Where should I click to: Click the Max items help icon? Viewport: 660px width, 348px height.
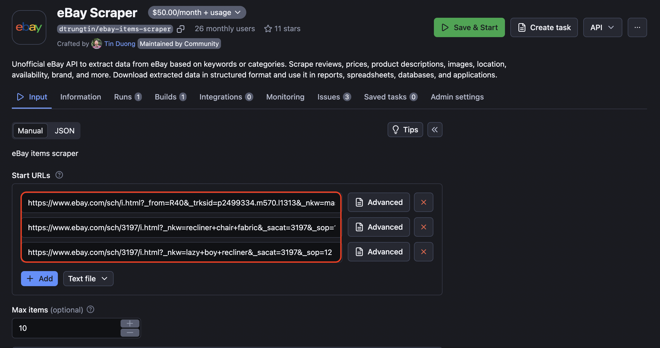90,310
